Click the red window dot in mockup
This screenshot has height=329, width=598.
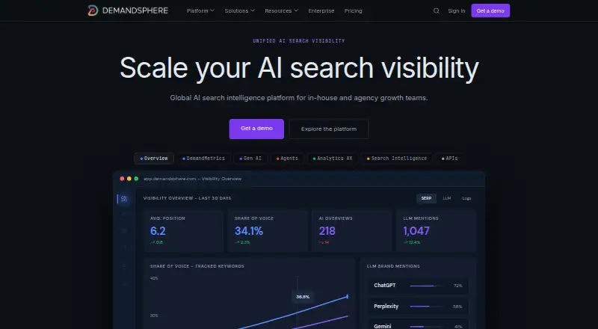[122, 179]
